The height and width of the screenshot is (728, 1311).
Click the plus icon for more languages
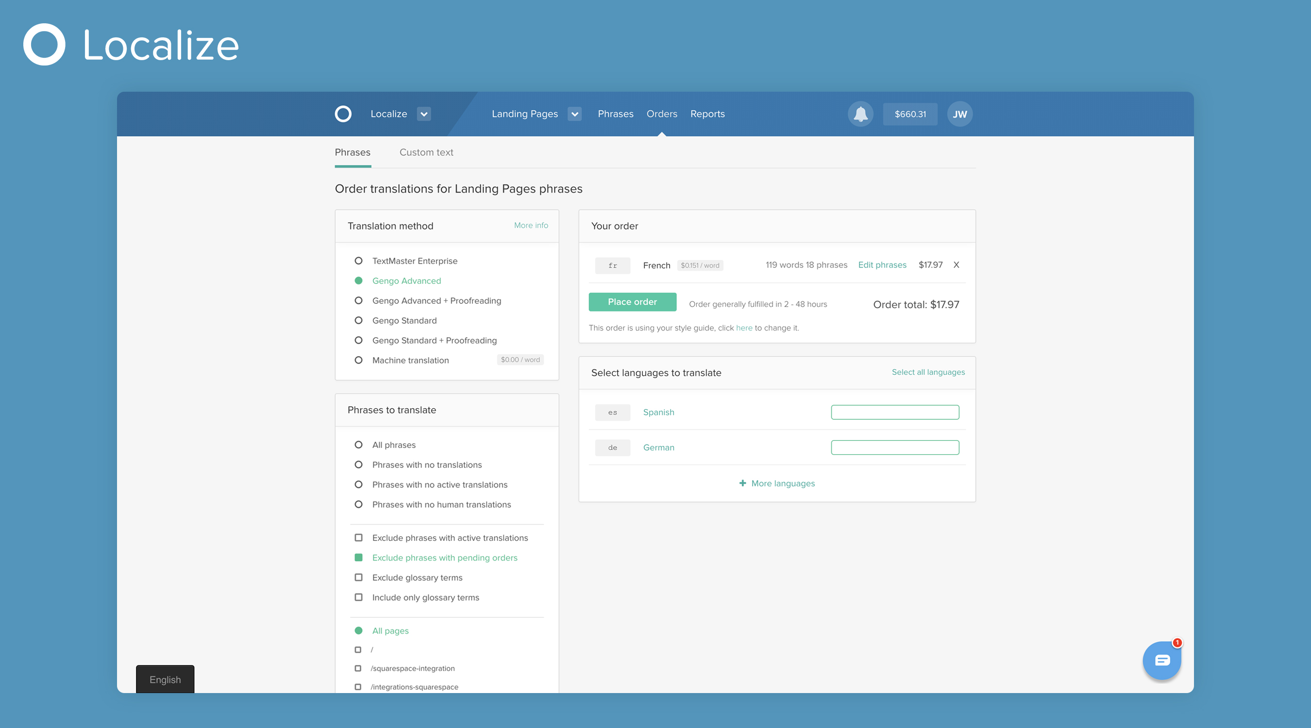(x=742, y=483)
